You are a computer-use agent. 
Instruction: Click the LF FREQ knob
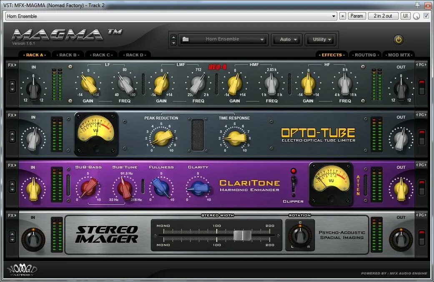point(125,84)
